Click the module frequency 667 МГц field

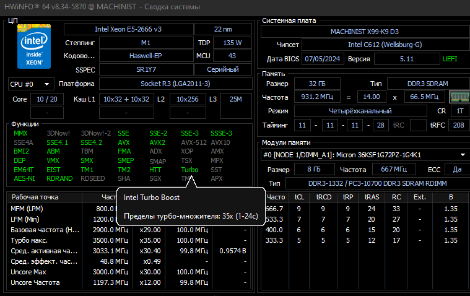[x=394, y=169]
